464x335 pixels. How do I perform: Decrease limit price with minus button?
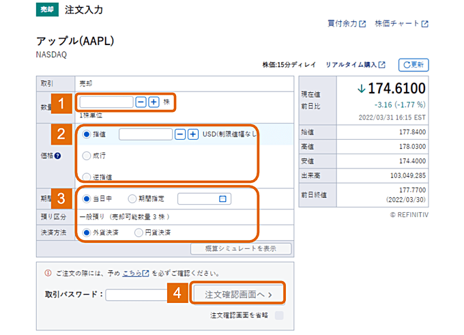click(x=180, y=134)
